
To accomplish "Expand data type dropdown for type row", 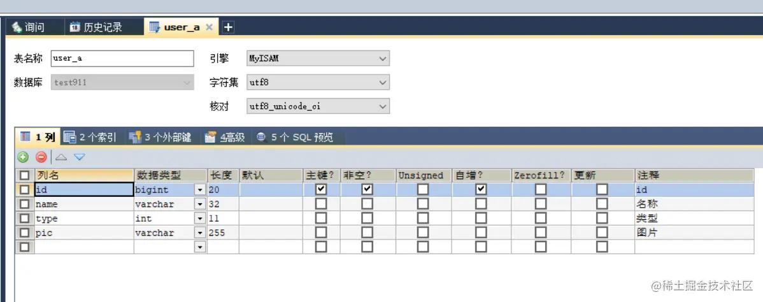I will pos(200,219).
